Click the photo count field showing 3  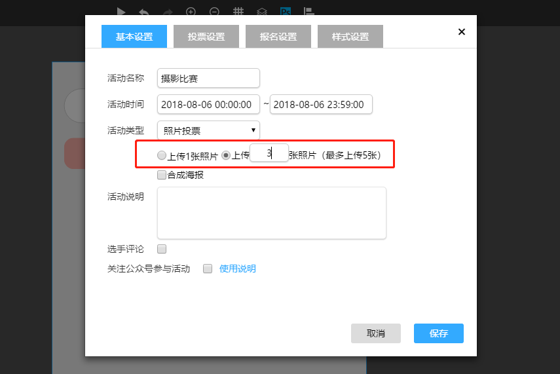point(269,153)
